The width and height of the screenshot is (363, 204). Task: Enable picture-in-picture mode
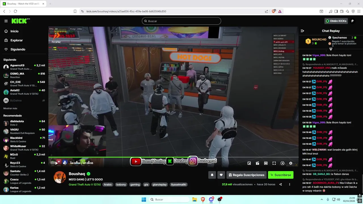coord(249,163)
